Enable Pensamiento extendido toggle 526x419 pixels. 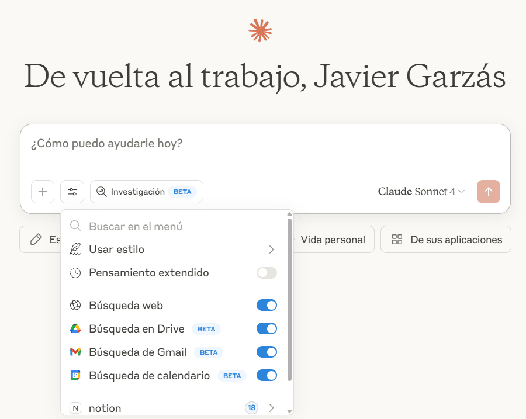tap(267, 273)
